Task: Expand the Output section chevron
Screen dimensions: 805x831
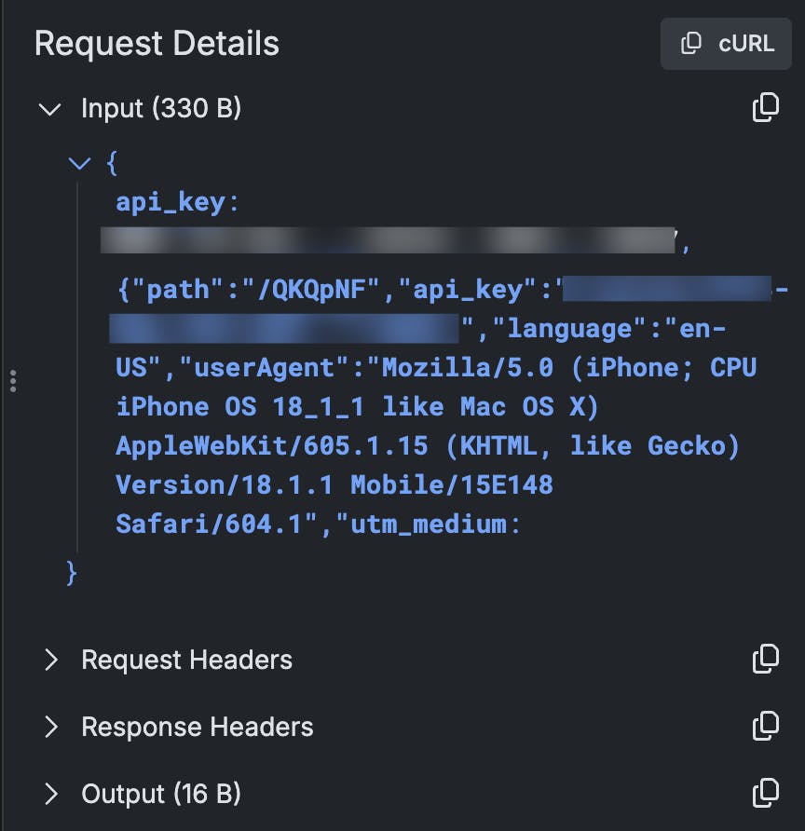Action: (51, 794)
